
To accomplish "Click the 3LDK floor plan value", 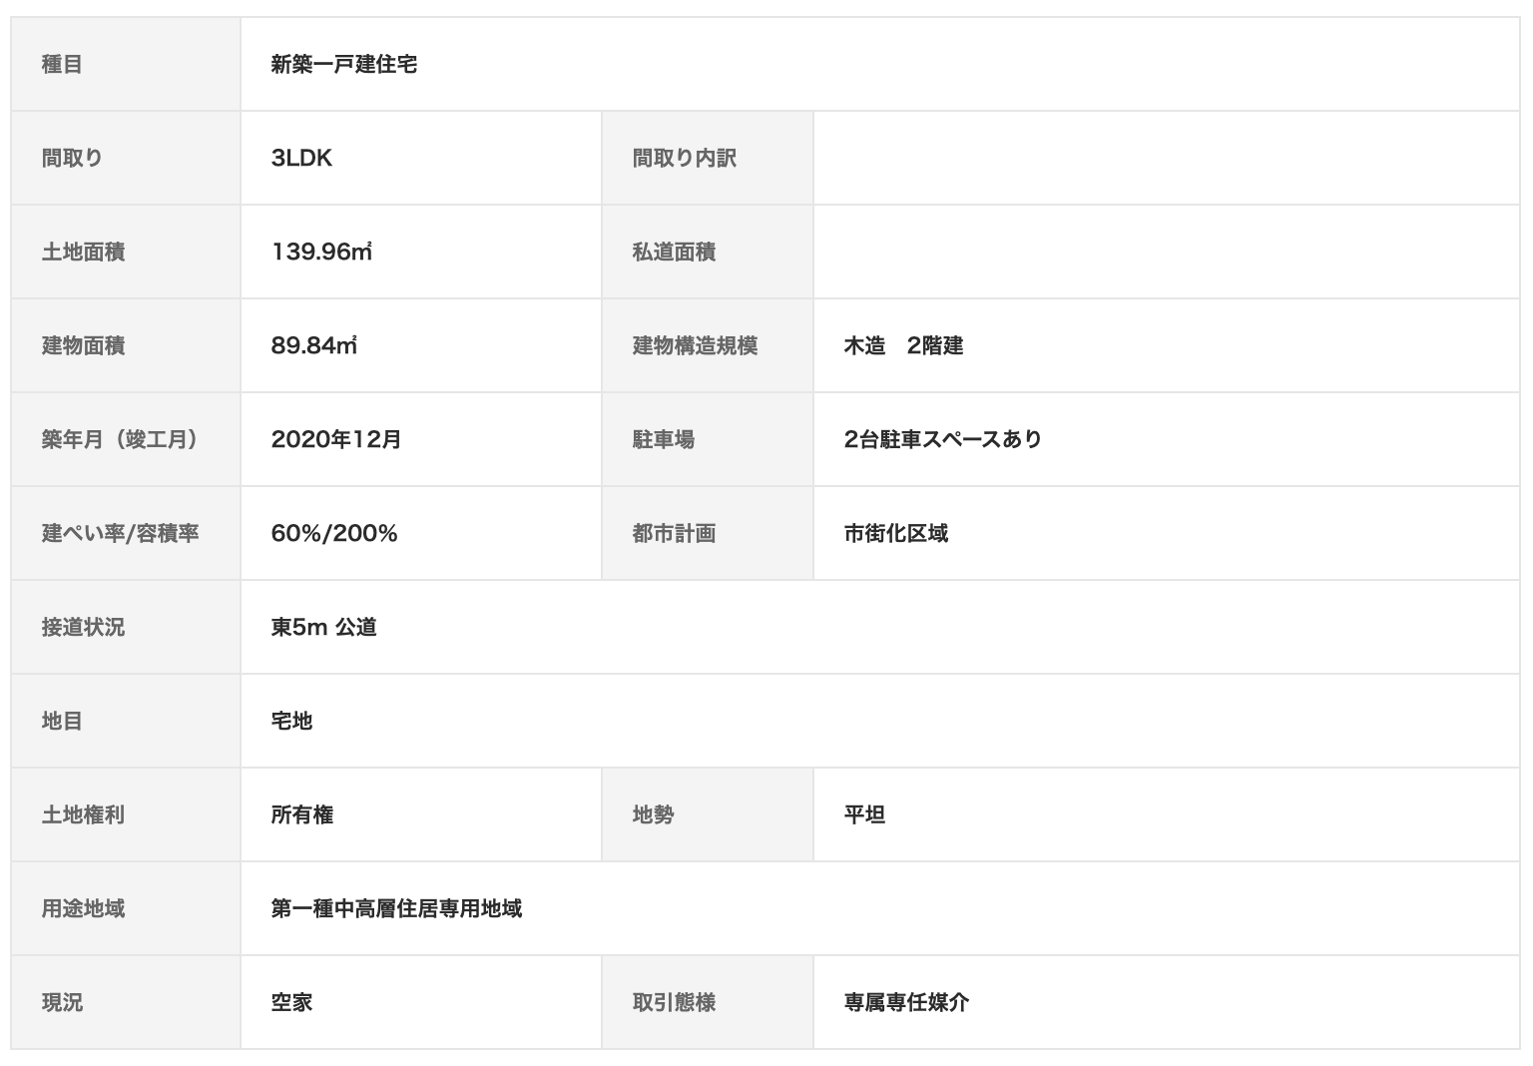I will 301,159.
